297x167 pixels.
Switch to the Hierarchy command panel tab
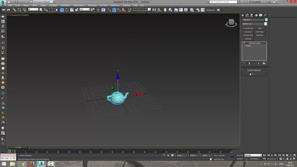tap(252, 15)
